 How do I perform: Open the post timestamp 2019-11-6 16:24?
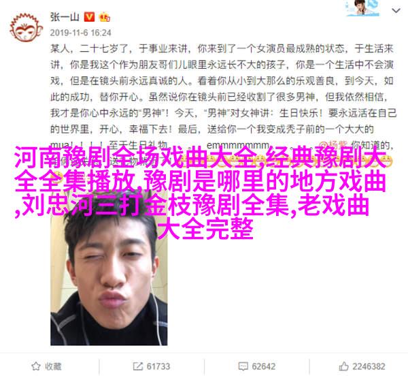tap(80, 33)
